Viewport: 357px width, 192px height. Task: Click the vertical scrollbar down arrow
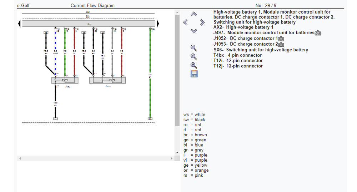(x=177, y=152)
